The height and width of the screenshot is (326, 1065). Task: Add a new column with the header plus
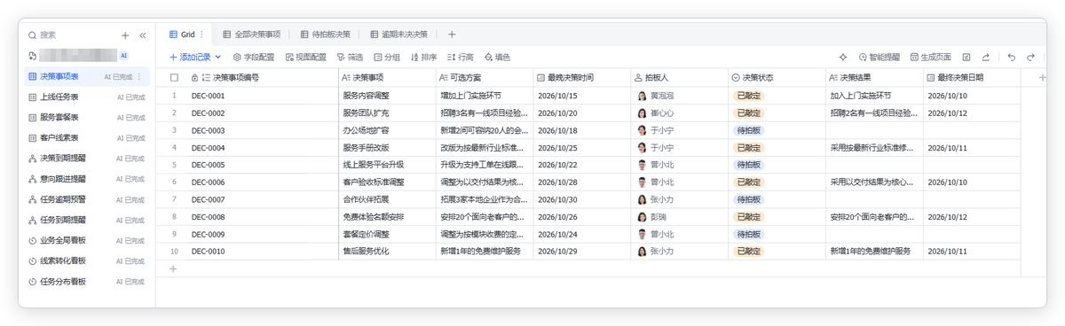(1042, 78)
